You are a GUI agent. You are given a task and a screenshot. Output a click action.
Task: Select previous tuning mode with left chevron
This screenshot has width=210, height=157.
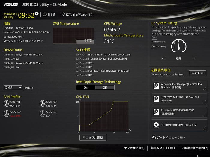tap(163, 58)
